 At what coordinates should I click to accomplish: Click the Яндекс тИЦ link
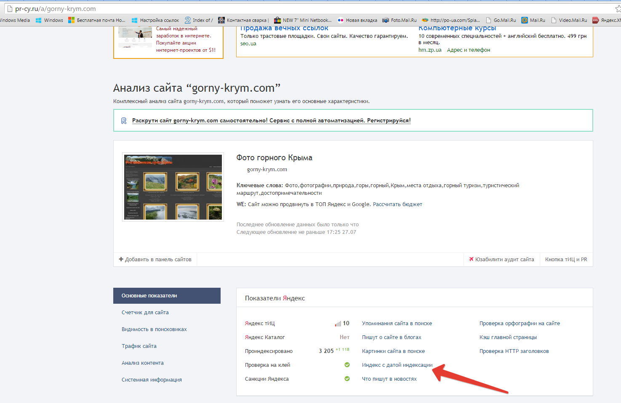pyautogui.click(x=260, y=323)
